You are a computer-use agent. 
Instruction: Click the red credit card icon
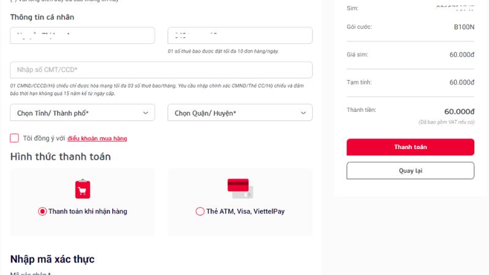240,188
